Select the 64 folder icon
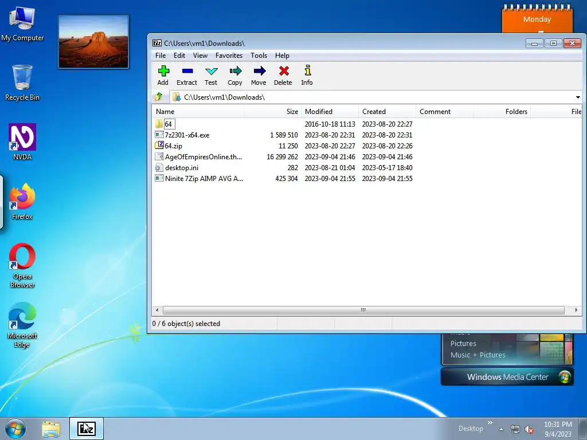 click(x=159, y=124)
